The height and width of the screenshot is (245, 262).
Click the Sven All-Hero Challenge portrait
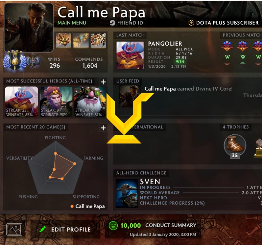127,193
